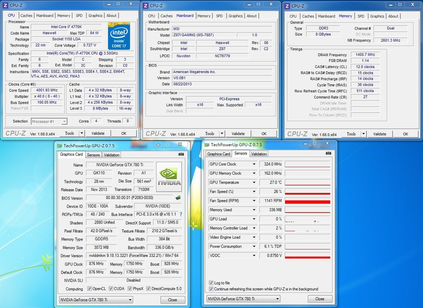
Task: Open Tools dropdown arrow in Memory window
Action: 364,134
